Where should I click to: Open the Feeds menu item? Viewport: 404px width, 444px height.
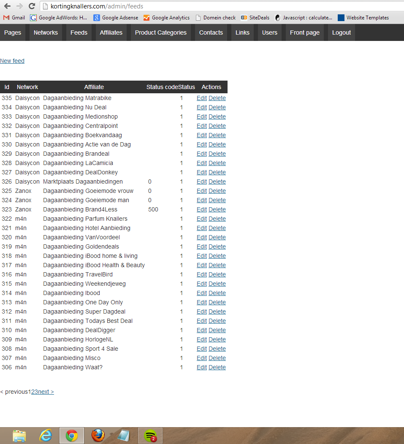[79, 32]
